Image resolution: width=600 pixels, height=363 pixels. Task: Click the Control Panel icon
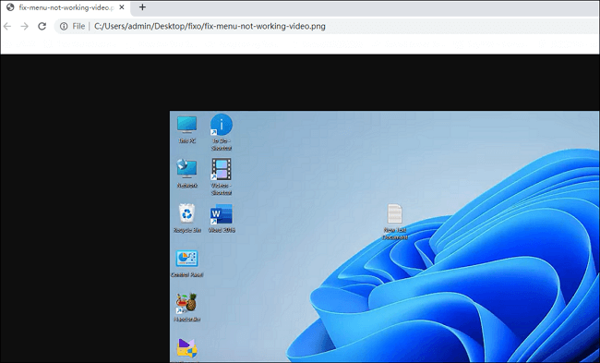[186, 259]
